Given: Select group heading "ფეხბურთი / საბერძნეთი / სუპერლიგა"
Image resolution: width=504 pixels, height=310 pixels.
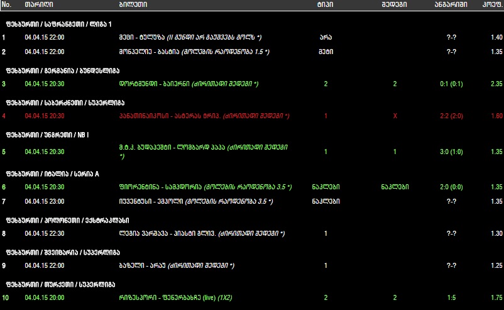Looking at the screenshot, I should (65, 103).
